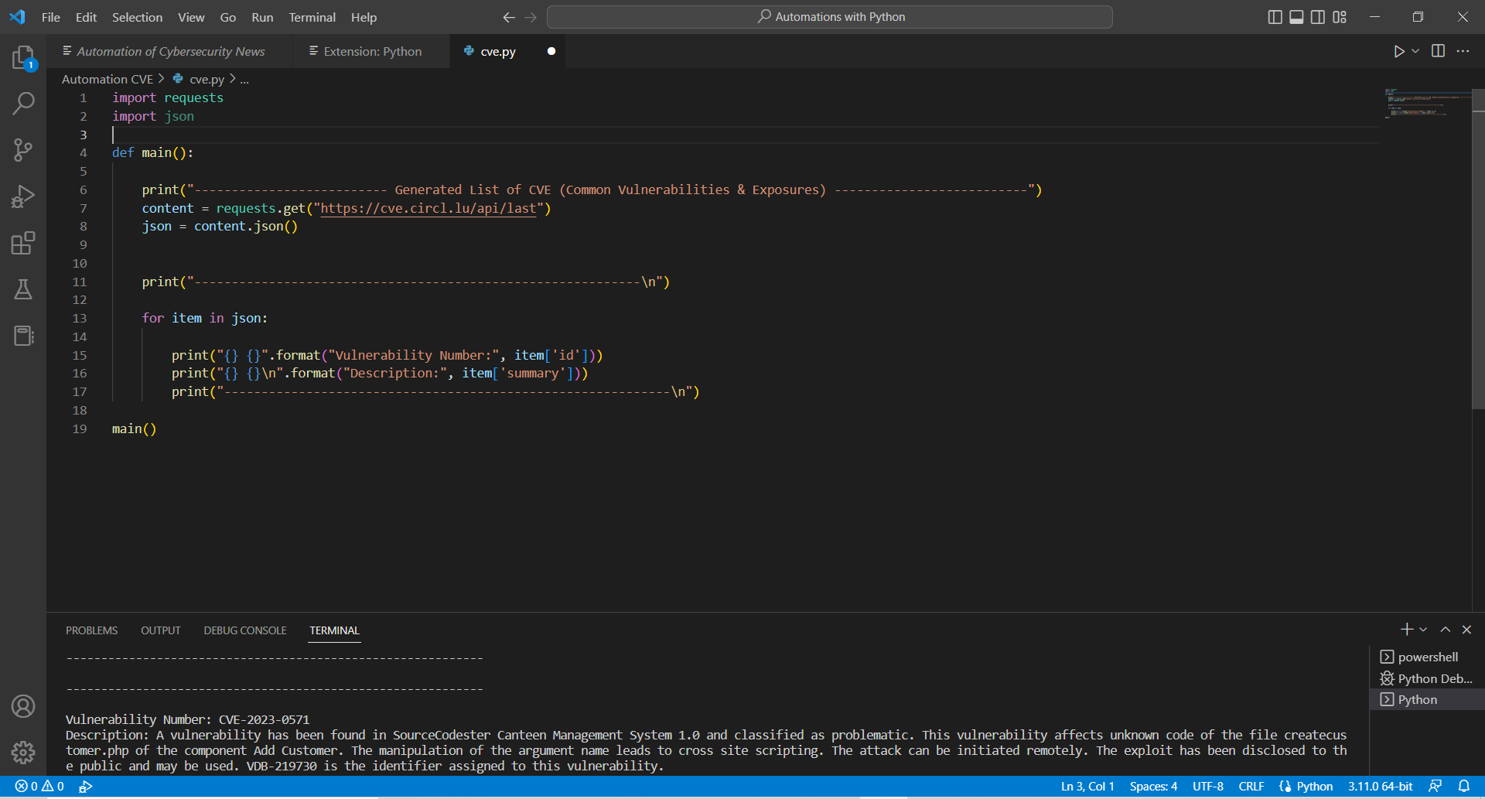This screenshot has height=799, width=1485.
Task: Open errors and warnings status indicator
Action: coord(39,786)
